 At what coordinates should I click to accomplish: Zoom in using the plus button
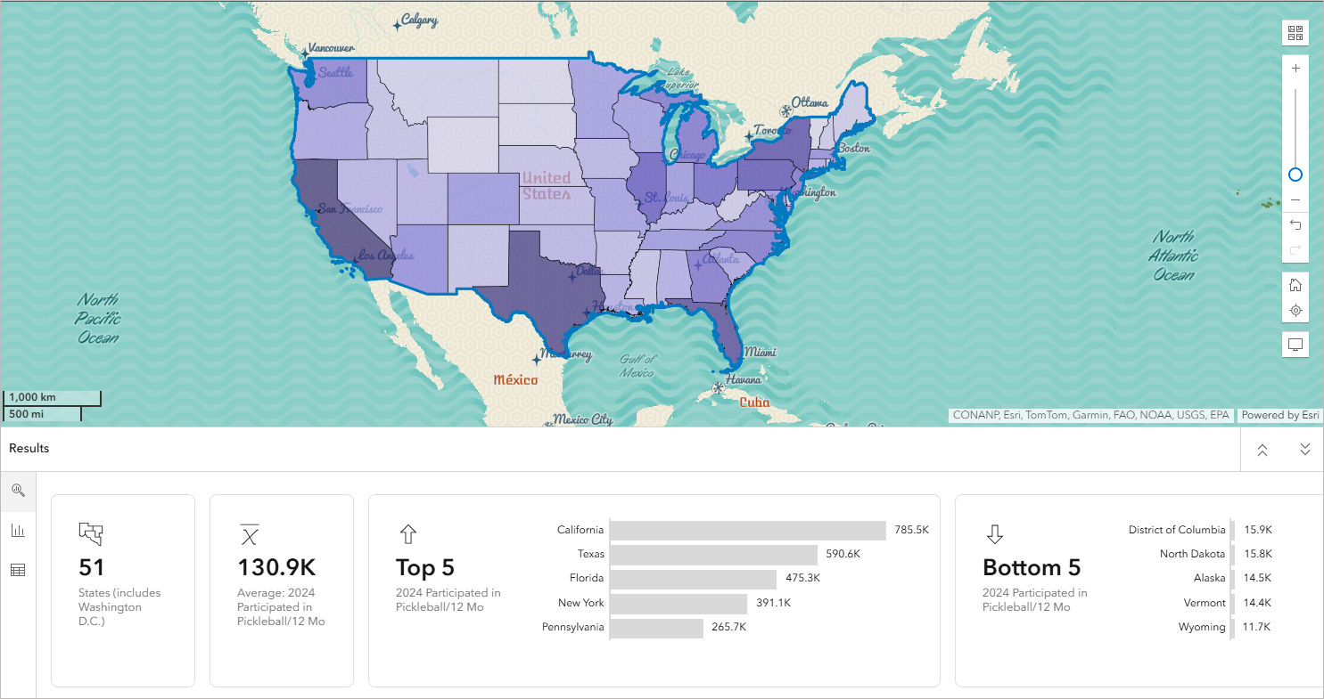pyautogui.click(x=1295, y=67)
